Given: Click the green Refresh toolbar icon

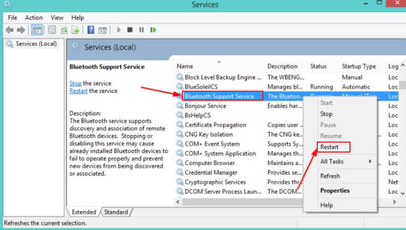Looking at the screenshot, I should pyautogui.click(x=64, y=30).
